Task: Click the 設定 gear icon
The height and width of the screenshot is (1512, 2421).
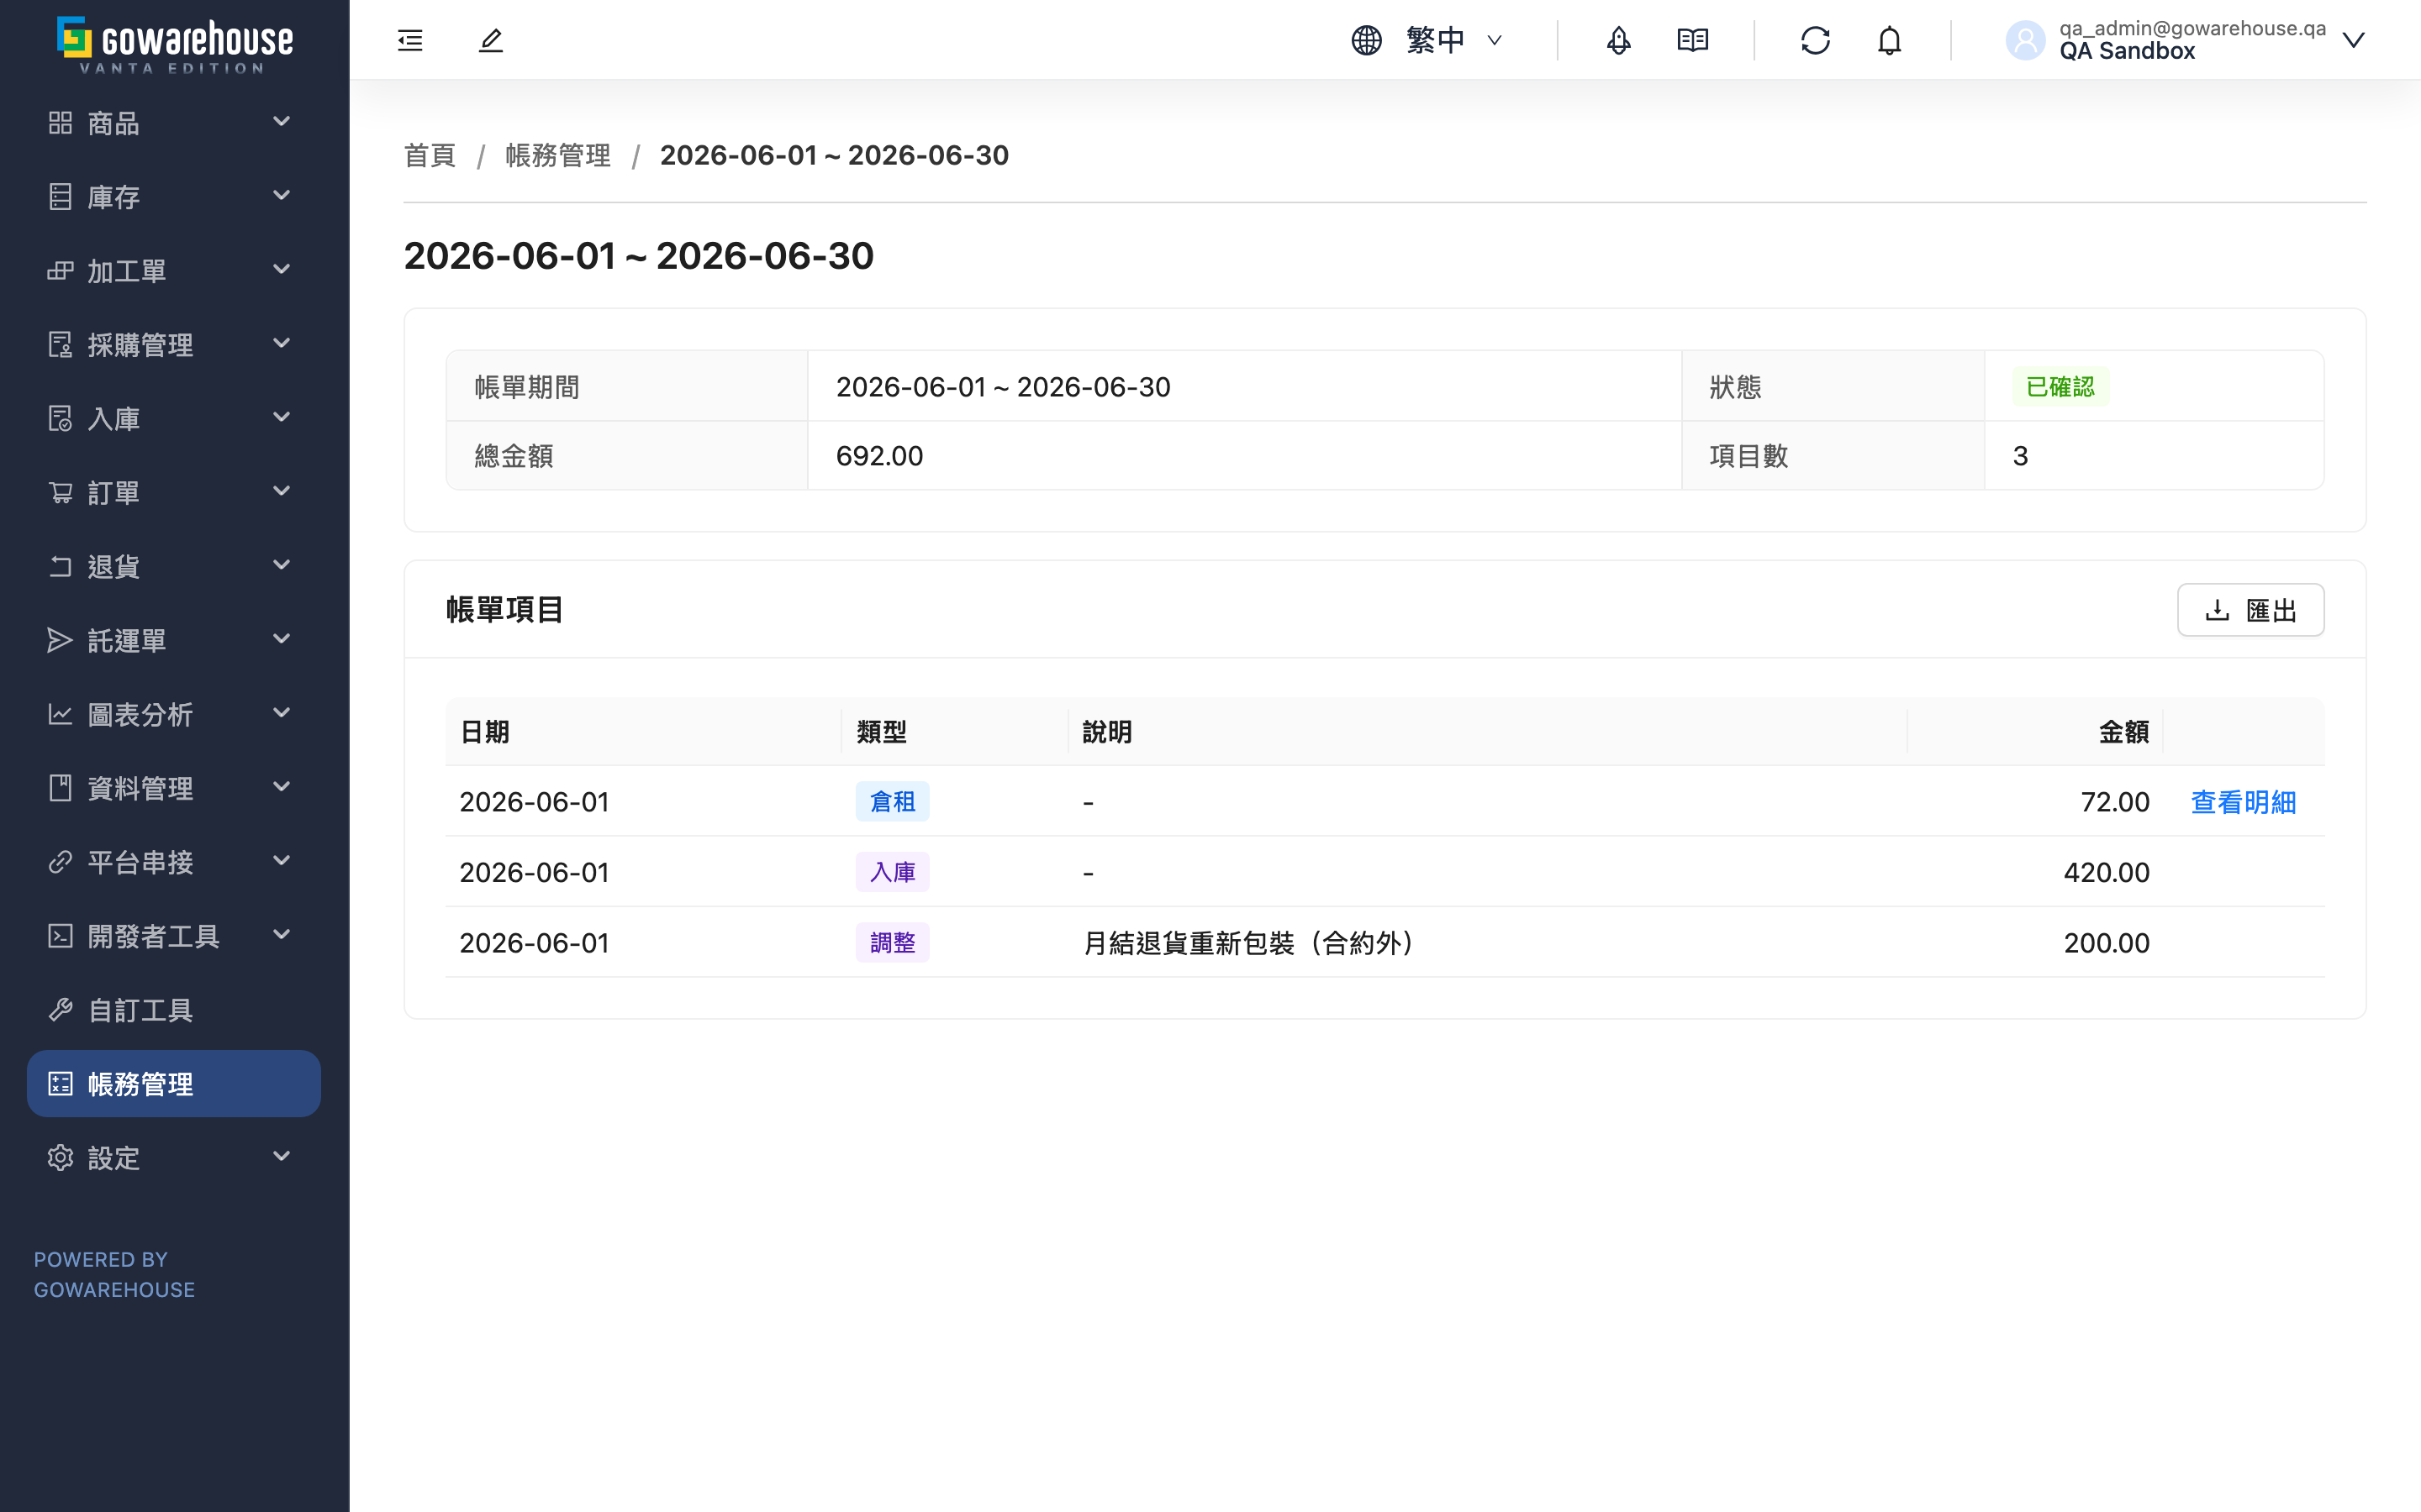Action: point(60,1158)
